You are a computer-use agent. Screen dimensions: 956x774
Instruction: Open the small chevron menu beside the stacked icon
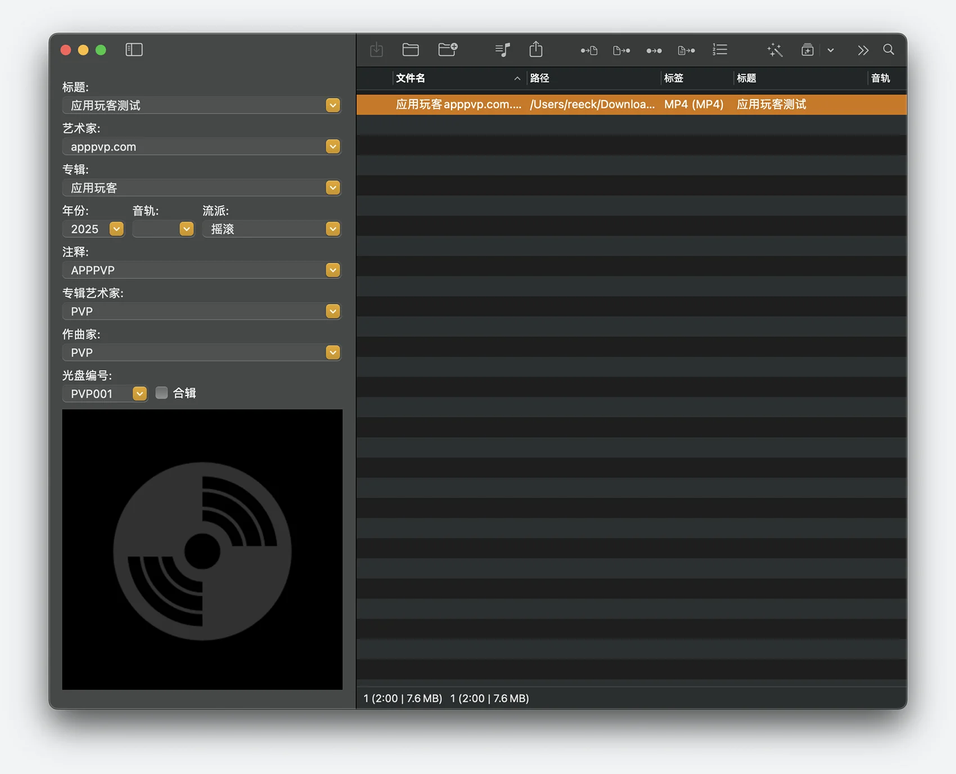point(831,51)
